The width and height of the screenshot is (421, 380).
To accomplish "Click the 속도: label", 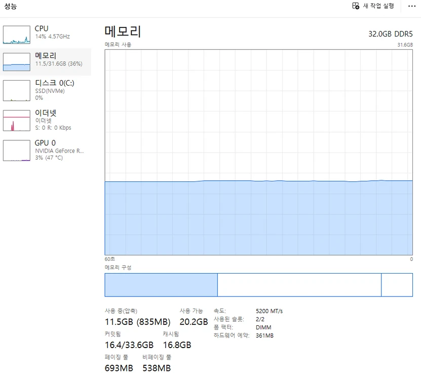I will [220, 311].
